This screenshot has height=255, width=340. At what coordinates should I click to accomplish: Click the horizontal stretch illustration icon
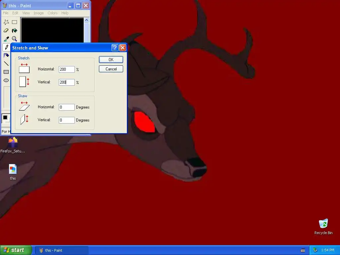click(24, 68)
